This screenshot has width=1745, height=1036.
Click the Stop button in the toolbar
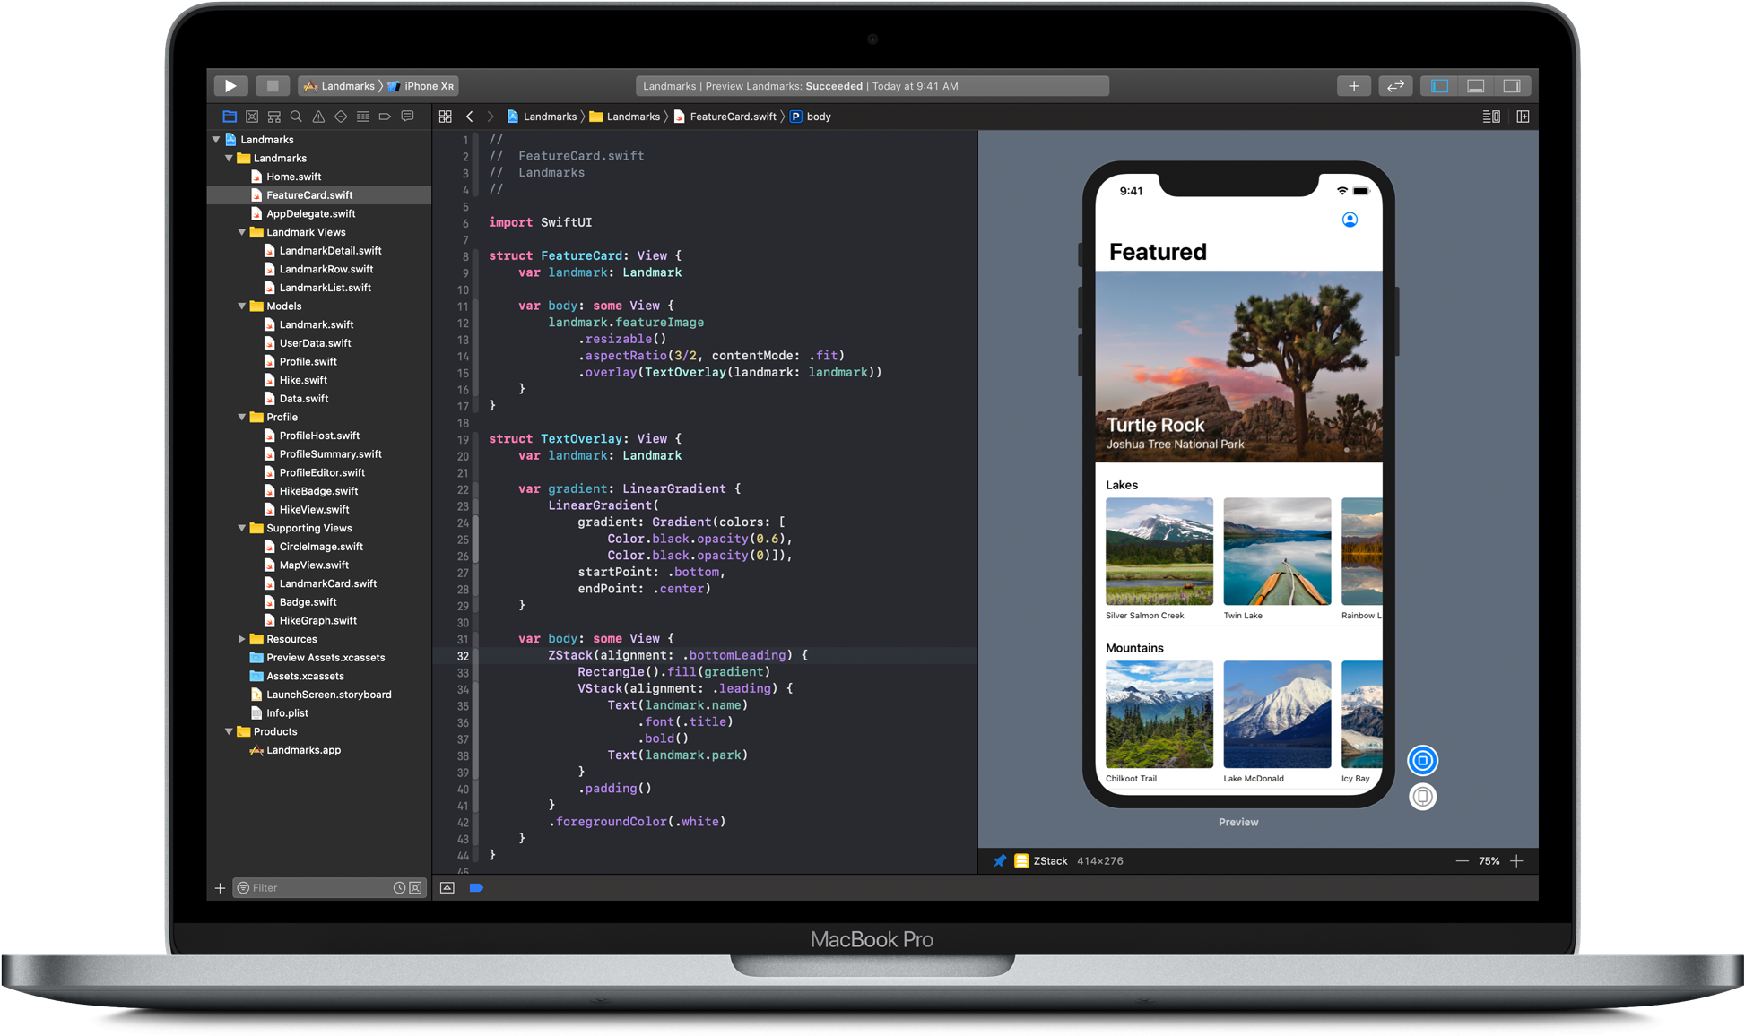click(x=272, y=86)
